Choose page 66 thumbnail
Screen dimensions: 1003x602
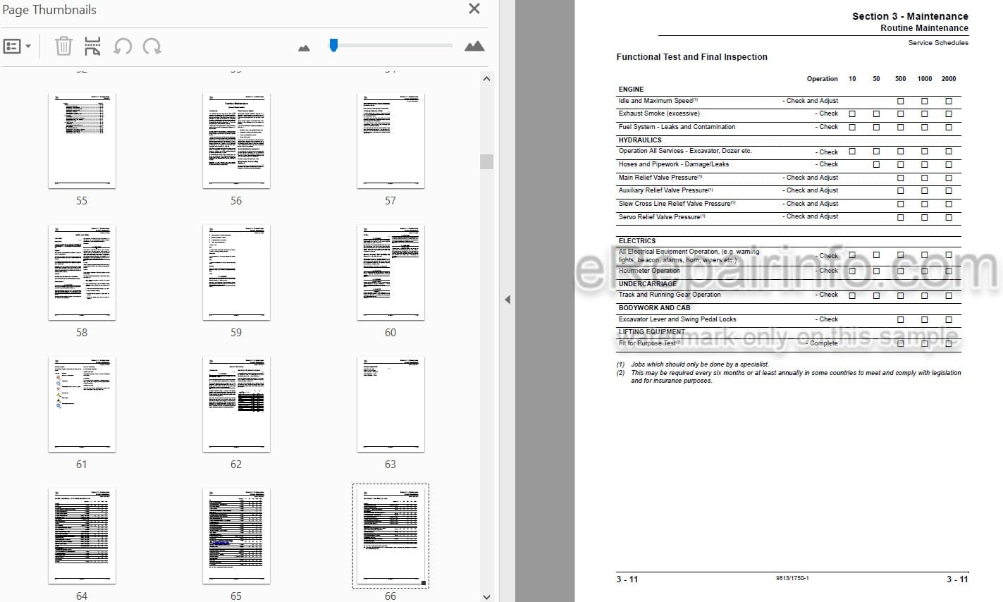tap(390, 536)
